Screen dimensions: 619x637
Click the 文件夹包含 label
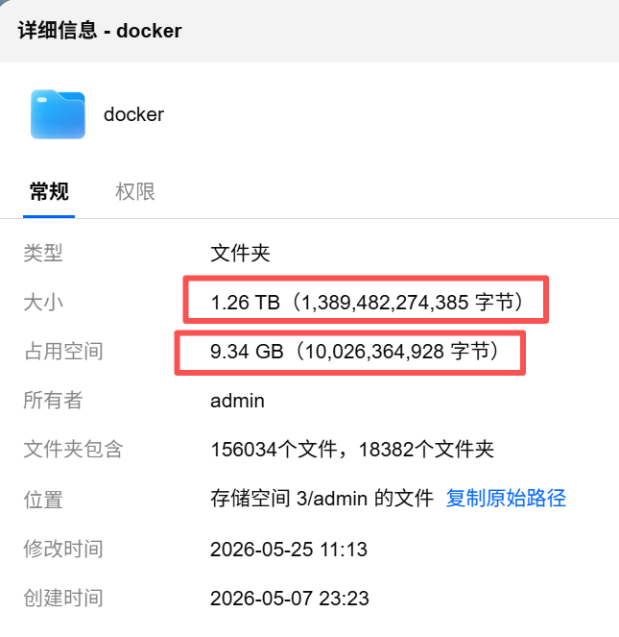tap(73, 450)
